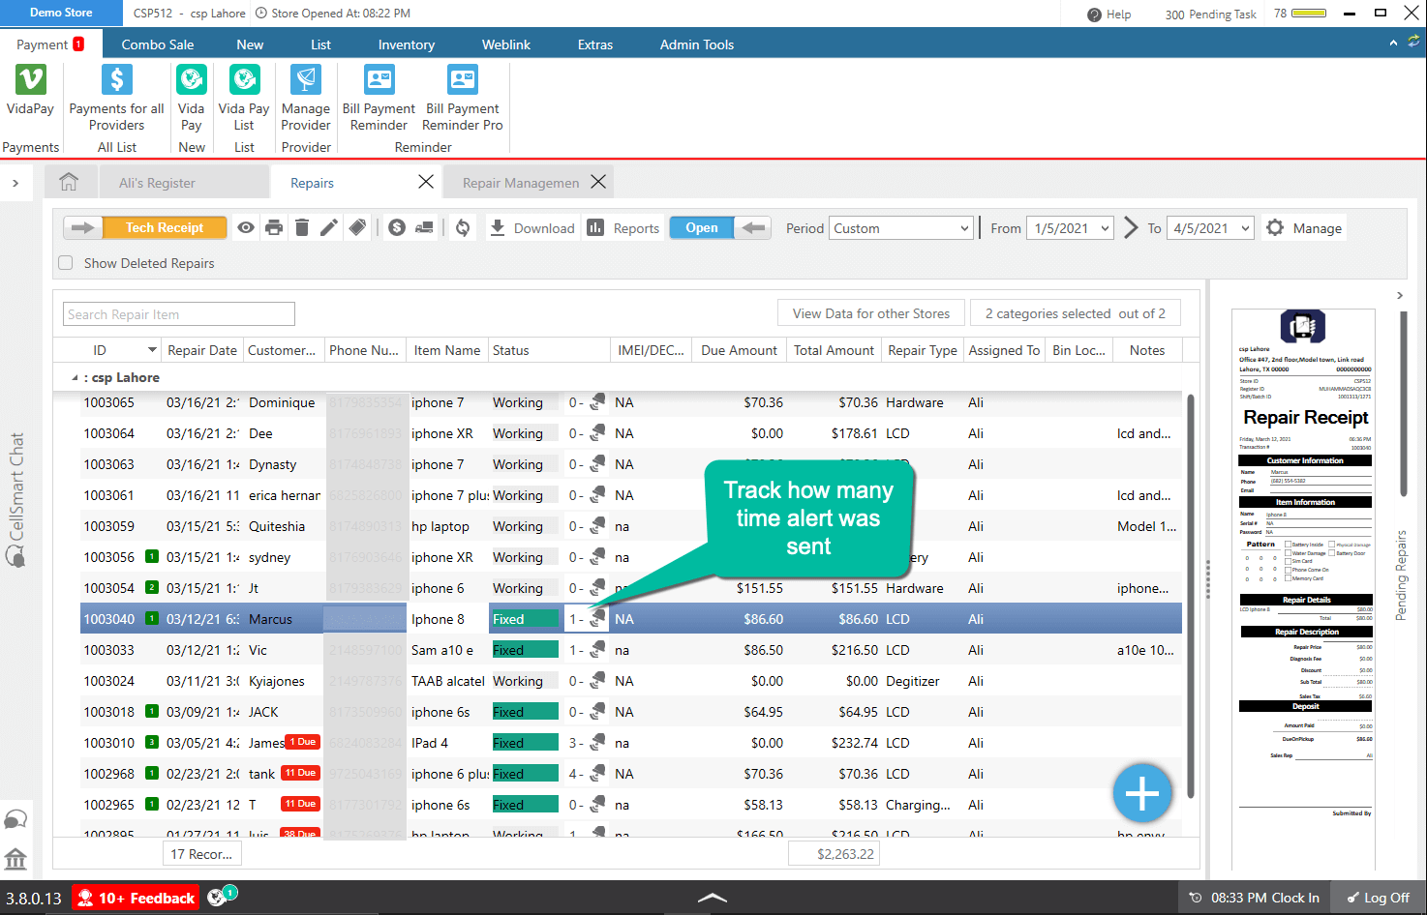1427x915 pixels.
Task: Enable Show Deleted Repairs checkbox
Action: [x=66, y=263]
